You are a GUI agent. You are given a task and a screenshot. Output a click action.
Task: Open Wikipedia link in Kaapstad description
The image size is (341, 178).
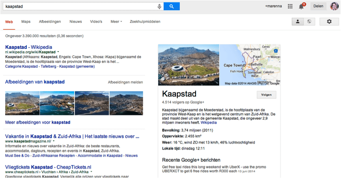209,122
